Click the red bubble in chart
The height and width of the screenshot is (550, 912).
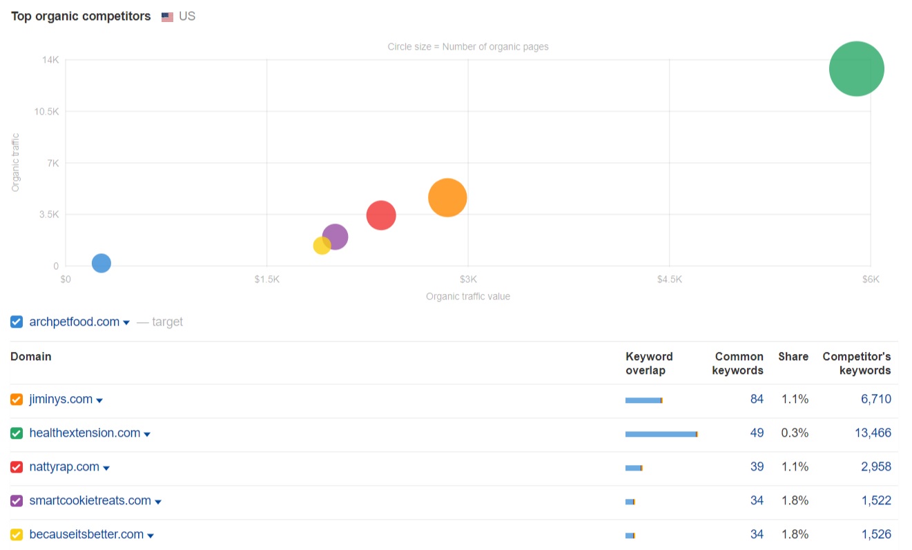[381, 215]
